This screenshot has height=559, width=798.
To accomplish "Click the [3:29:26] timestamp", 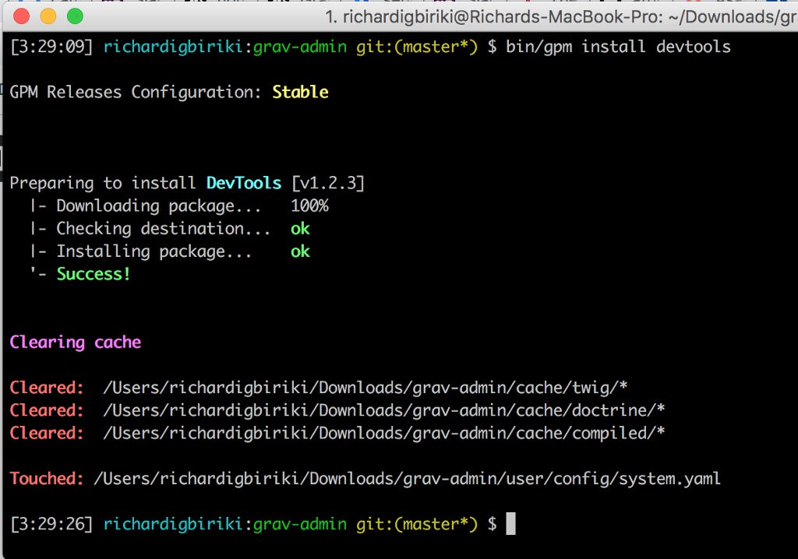I will point(51,525).
